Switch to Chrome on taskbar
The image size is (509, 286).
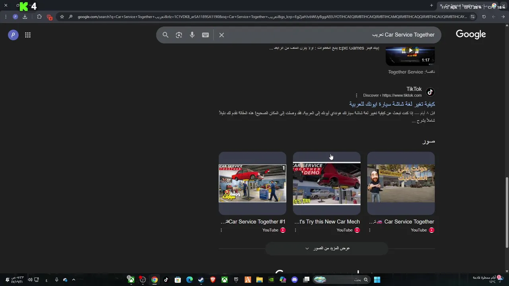(154, 280)
